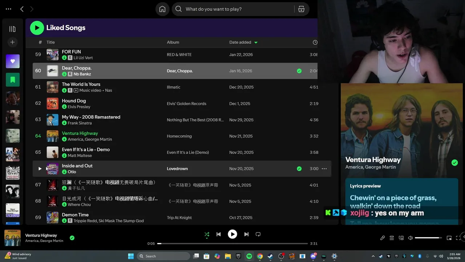Screen dimensions: 465x262
Task: Open Discord from the taskbar
Action: tap(313, 256)
